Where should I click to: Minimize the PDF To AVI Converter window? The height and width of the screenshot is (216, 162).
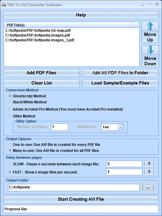pos(143,5)
